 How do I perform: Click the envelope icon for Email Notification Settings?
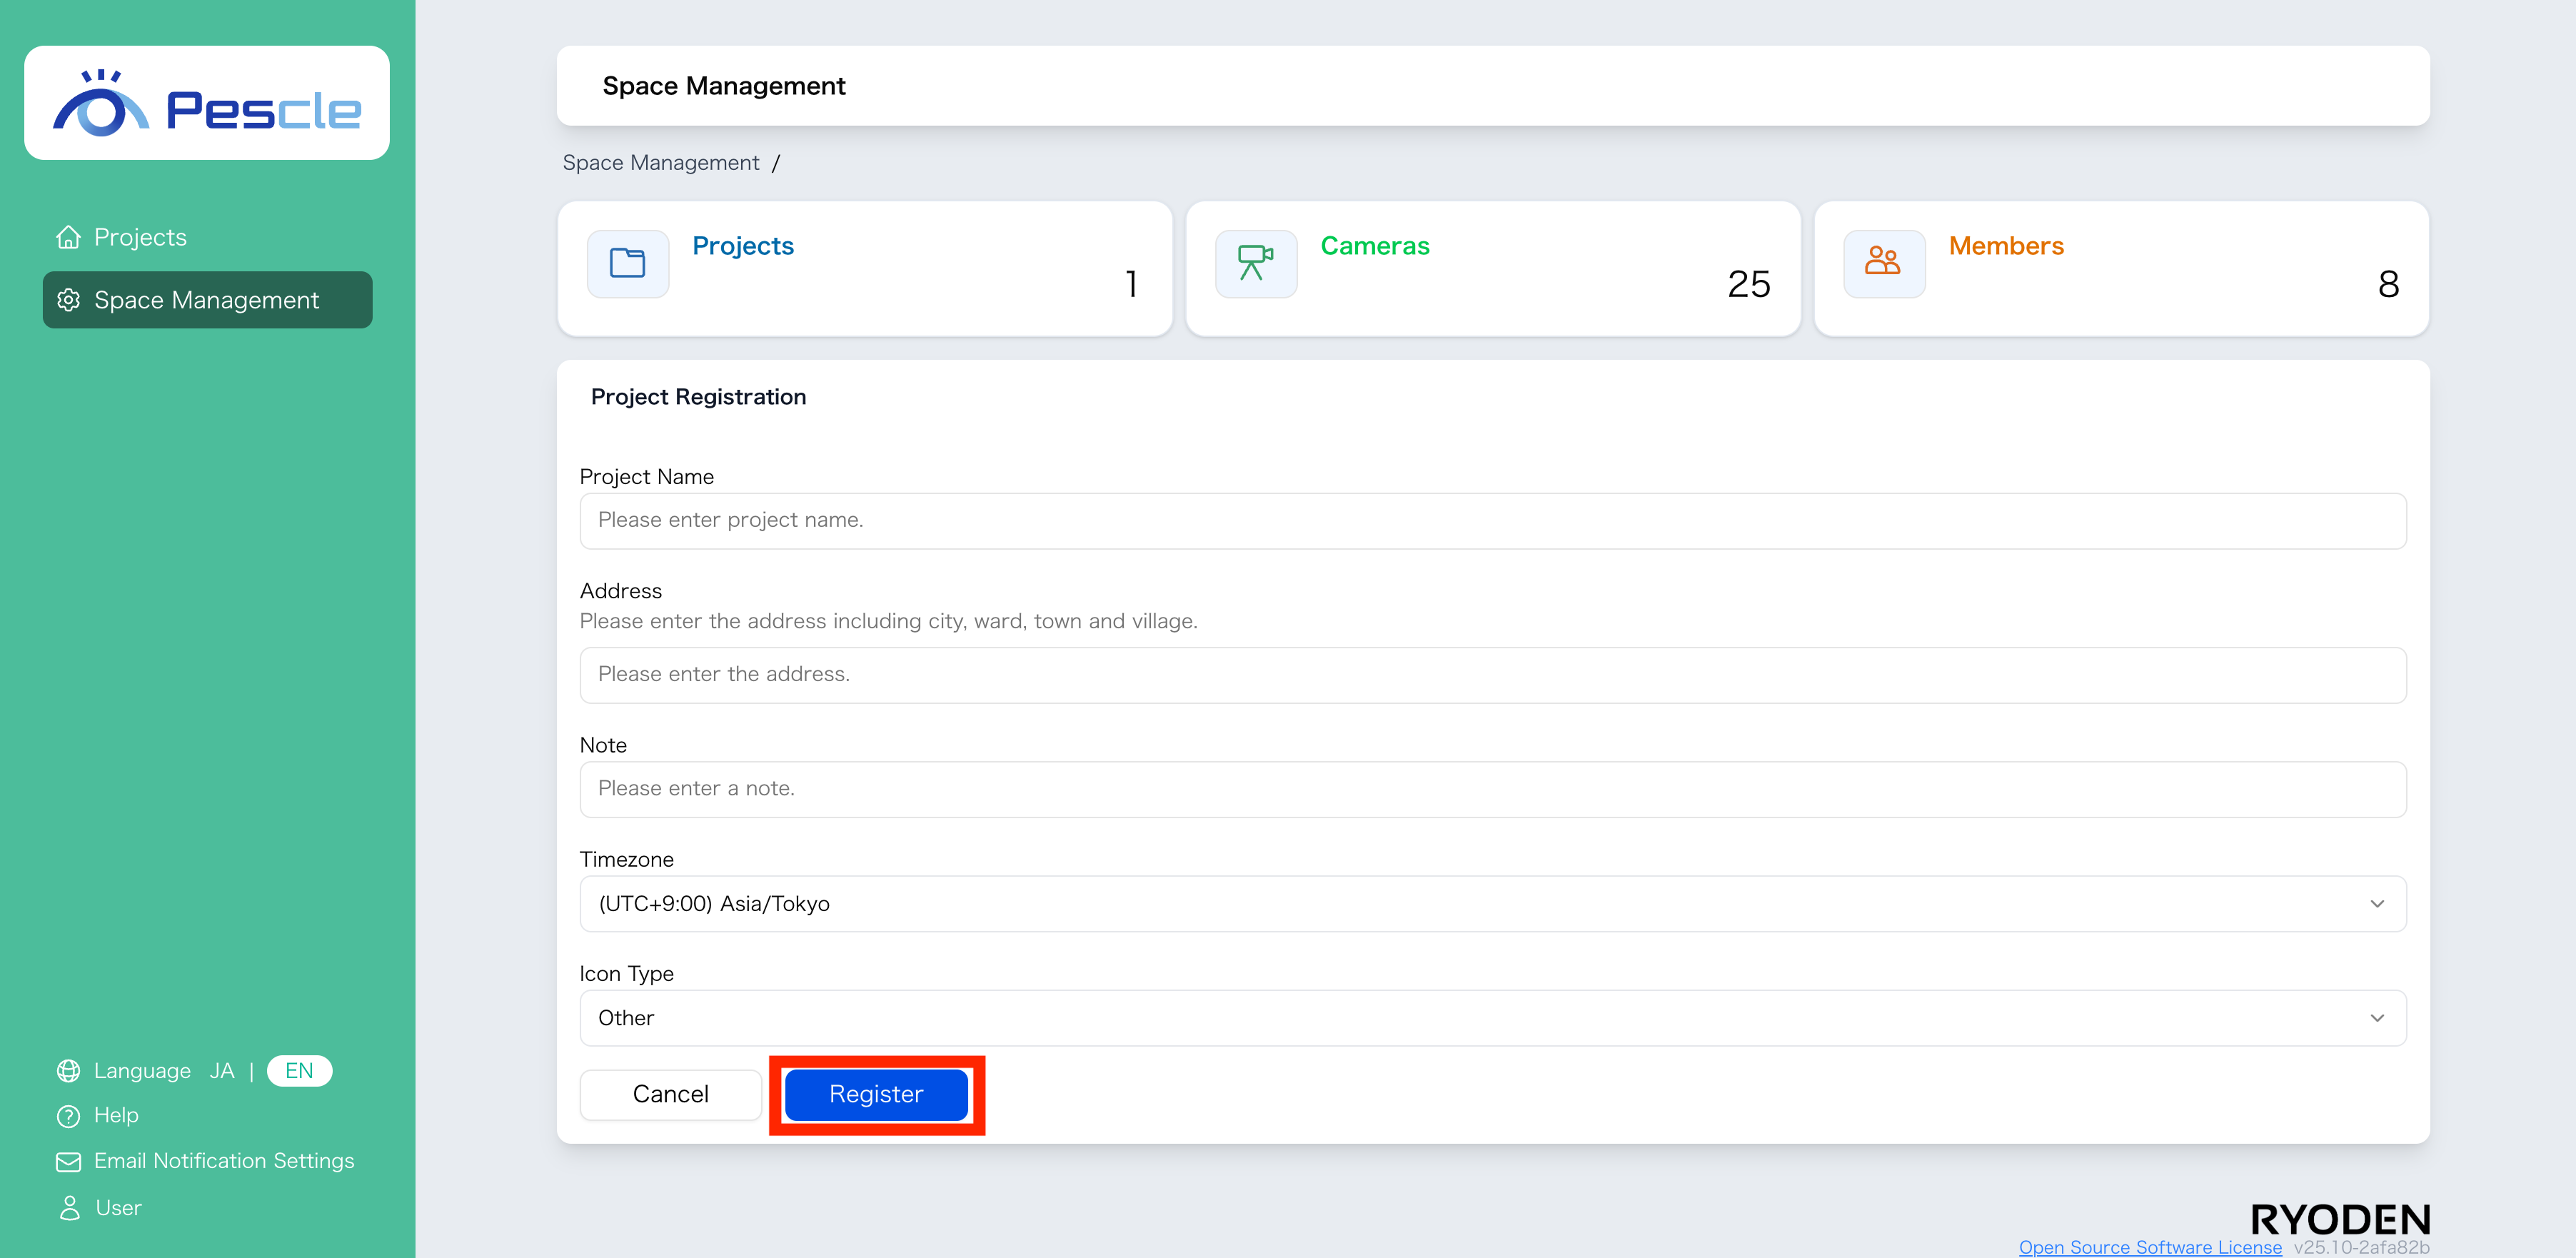point(67,1161)
